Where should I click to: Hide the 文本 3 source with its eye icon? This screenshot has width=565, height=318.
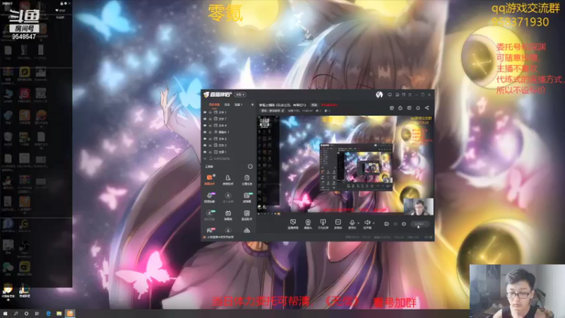(x=205, y=139)
